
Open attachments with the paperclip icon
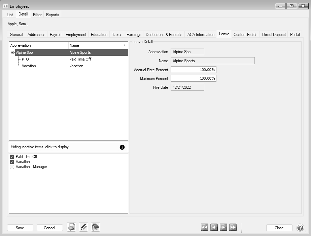click(83, 228)
